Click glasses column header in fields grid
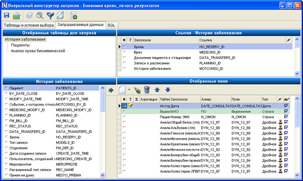This screenshot has width=303, height=181. click(x=286, y=99)
